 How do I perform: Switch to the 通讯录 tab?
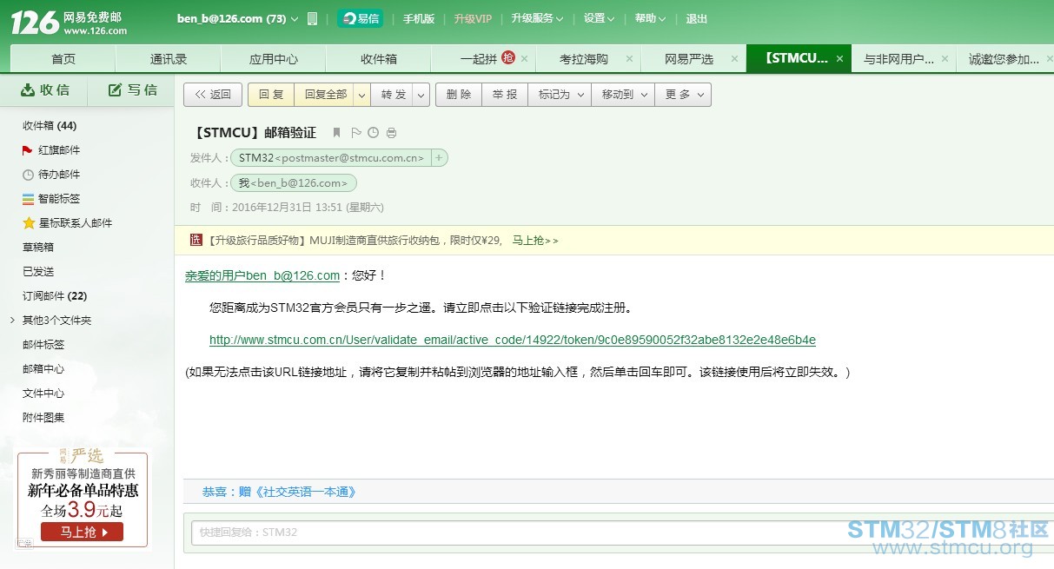tap(169, 59)
